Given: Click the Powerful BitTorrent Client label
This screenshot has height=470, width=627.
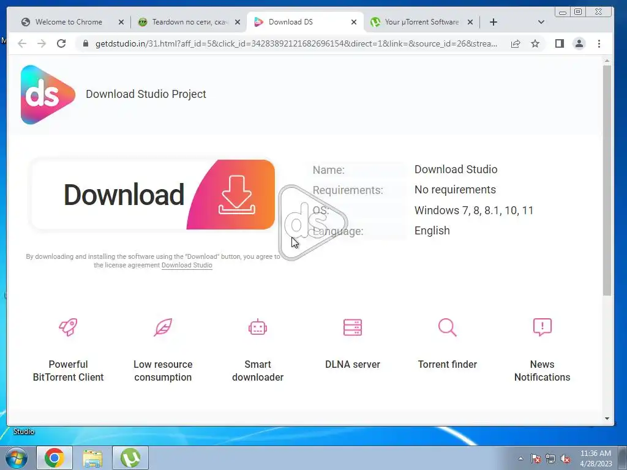Looking at the screenshot, I should (68, 371).
